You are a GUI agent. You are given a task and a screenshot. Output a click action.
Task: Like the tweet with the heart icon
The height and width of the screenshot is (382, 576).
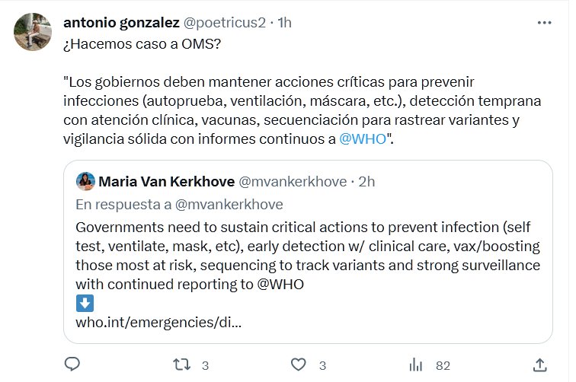pos(300,364)
